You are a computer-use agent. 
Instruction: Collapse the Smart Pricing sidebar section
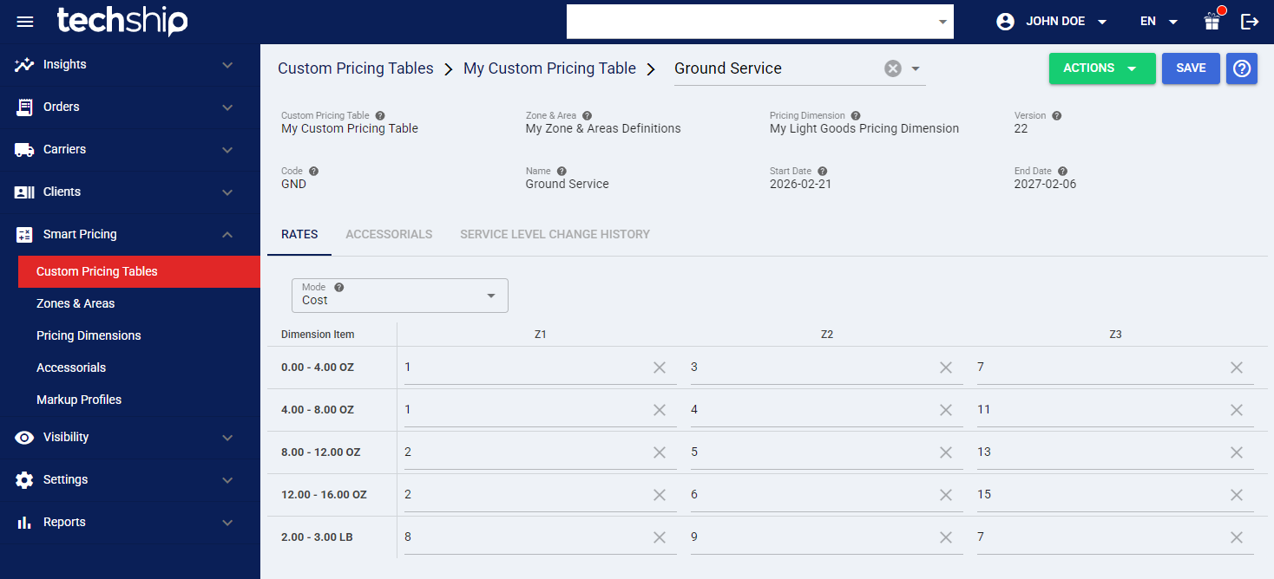(x=130, y=234)
